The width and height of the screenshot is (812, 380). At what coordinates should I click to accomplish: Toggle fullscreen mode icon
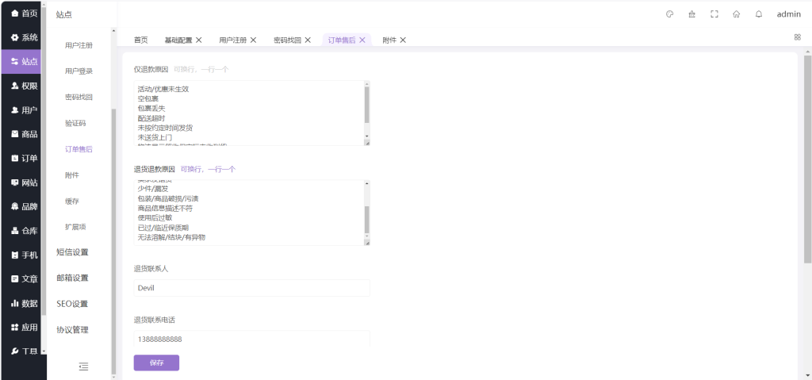pyautogui.click(x=714, y=14)
